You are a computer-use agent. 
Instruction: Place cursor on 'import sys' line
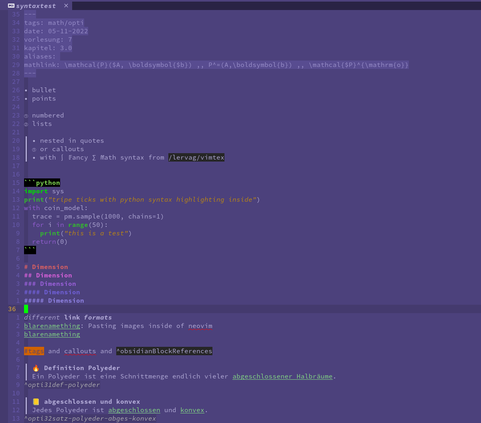[44, 191]
